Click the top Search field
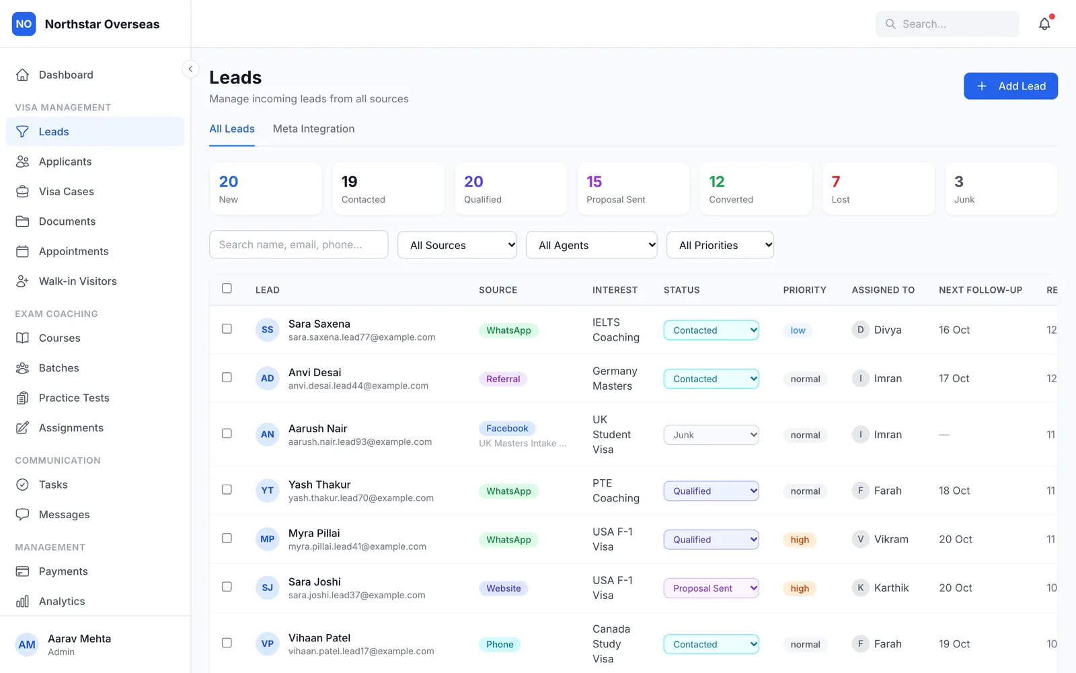The image size is (1076, 673). coord(948,24)
